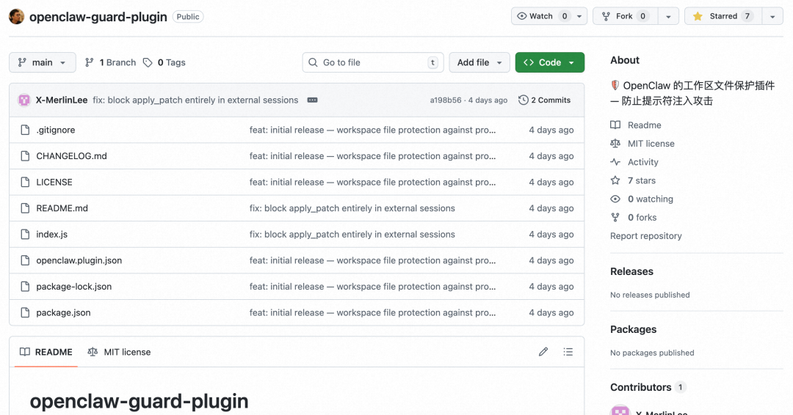Select the README tab
The width and height of the screenshot is (793, 415).
[46, 352]
